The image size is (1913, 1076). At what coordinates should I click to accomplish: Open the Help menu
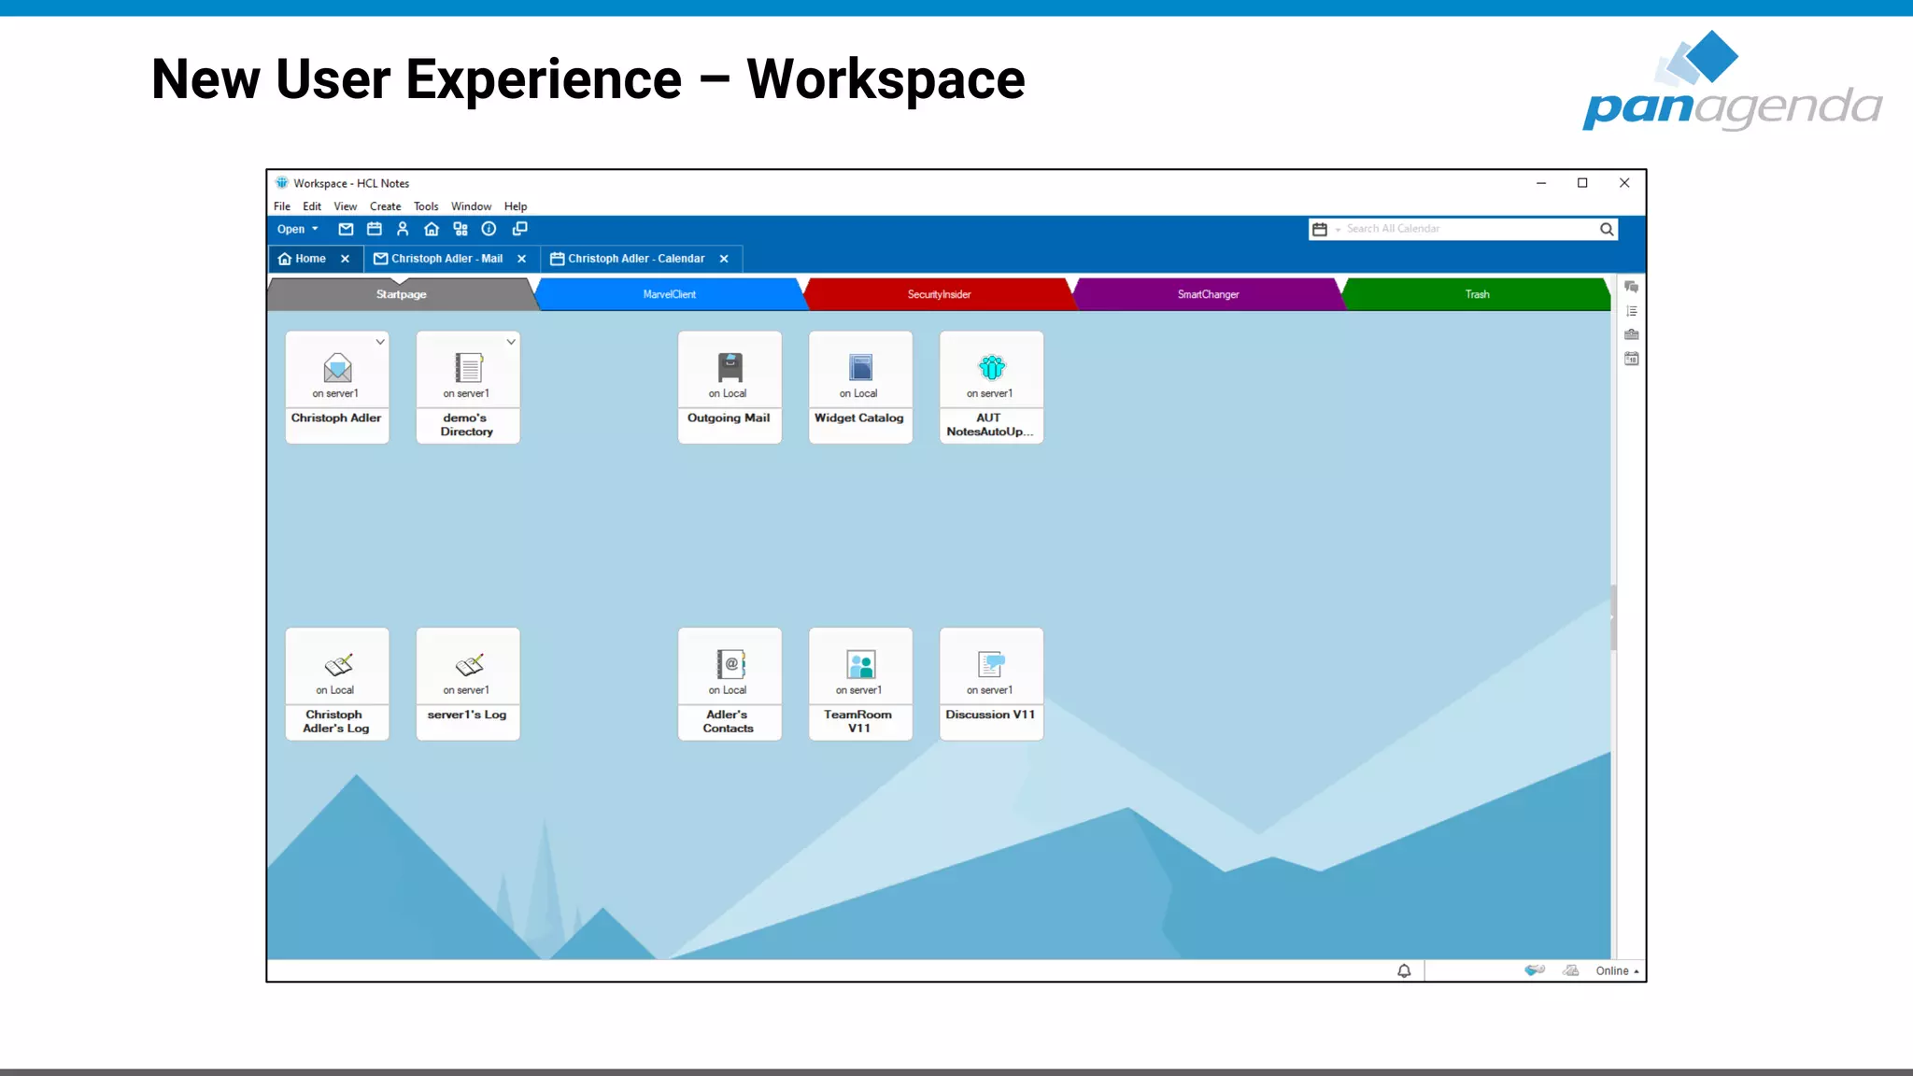516,206
